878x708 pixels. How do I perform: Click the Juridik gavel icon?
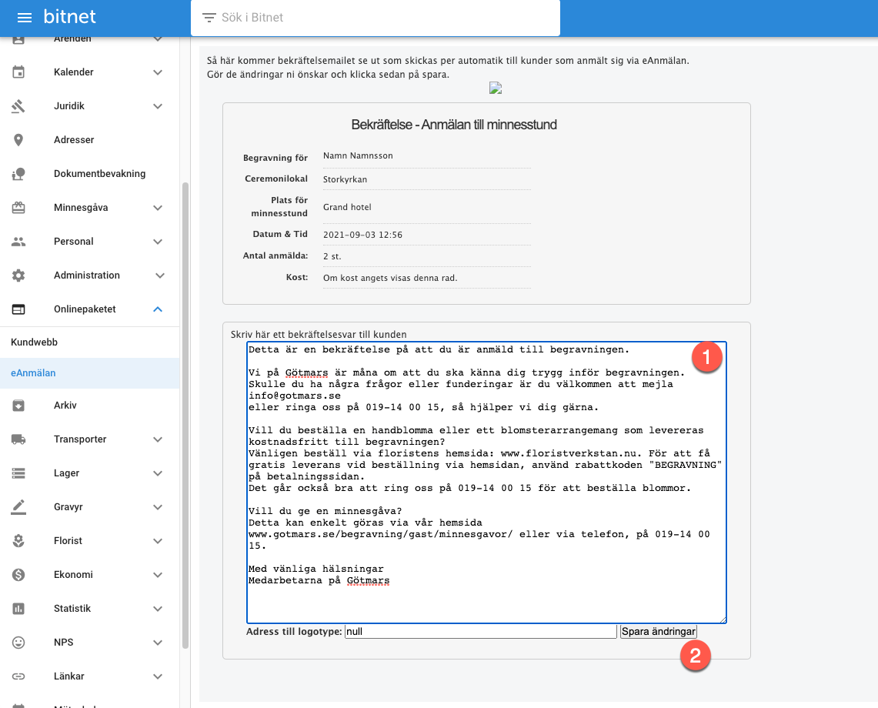18,106
